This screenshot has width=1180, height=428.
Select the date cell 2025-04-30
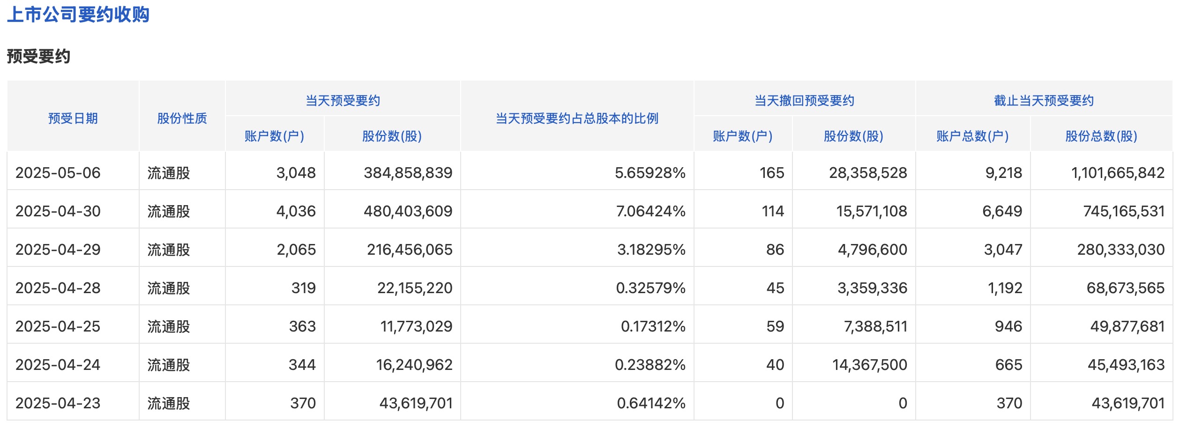pyautogui.click(x=58, y=211)
